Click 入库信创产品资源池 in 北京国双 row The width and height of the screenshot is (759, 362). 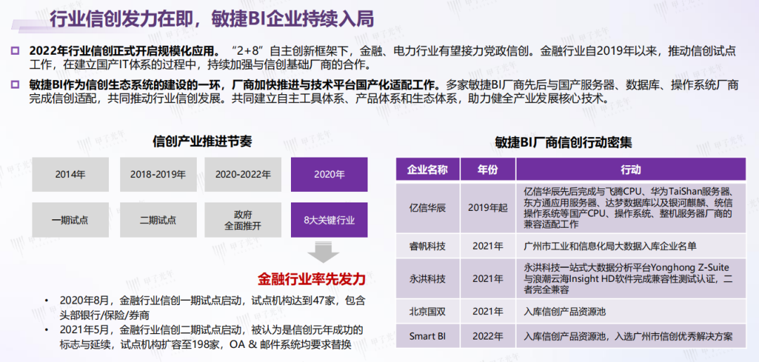click(564, 312)
